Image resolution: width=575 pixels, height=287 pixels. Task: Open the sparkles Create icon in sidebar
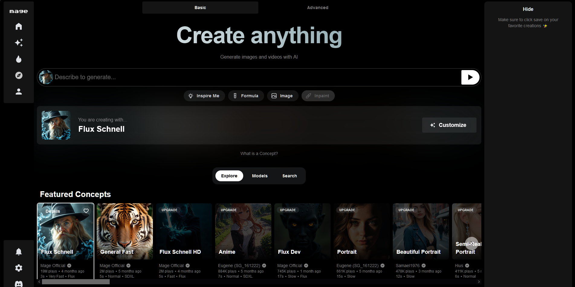coord(19,43)
